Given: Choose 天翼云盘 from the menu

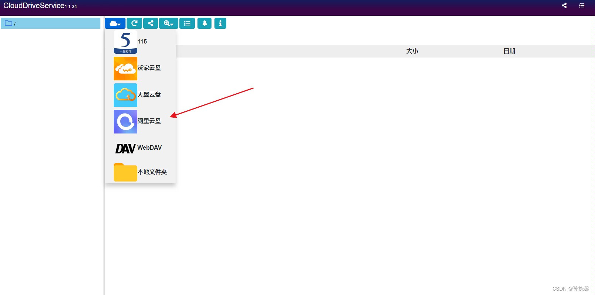Looking at the screenshot, I should [x=149, y=94].
